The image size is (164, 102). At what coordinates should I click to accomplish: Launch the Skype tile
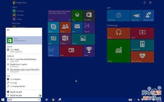click(54, 27)
